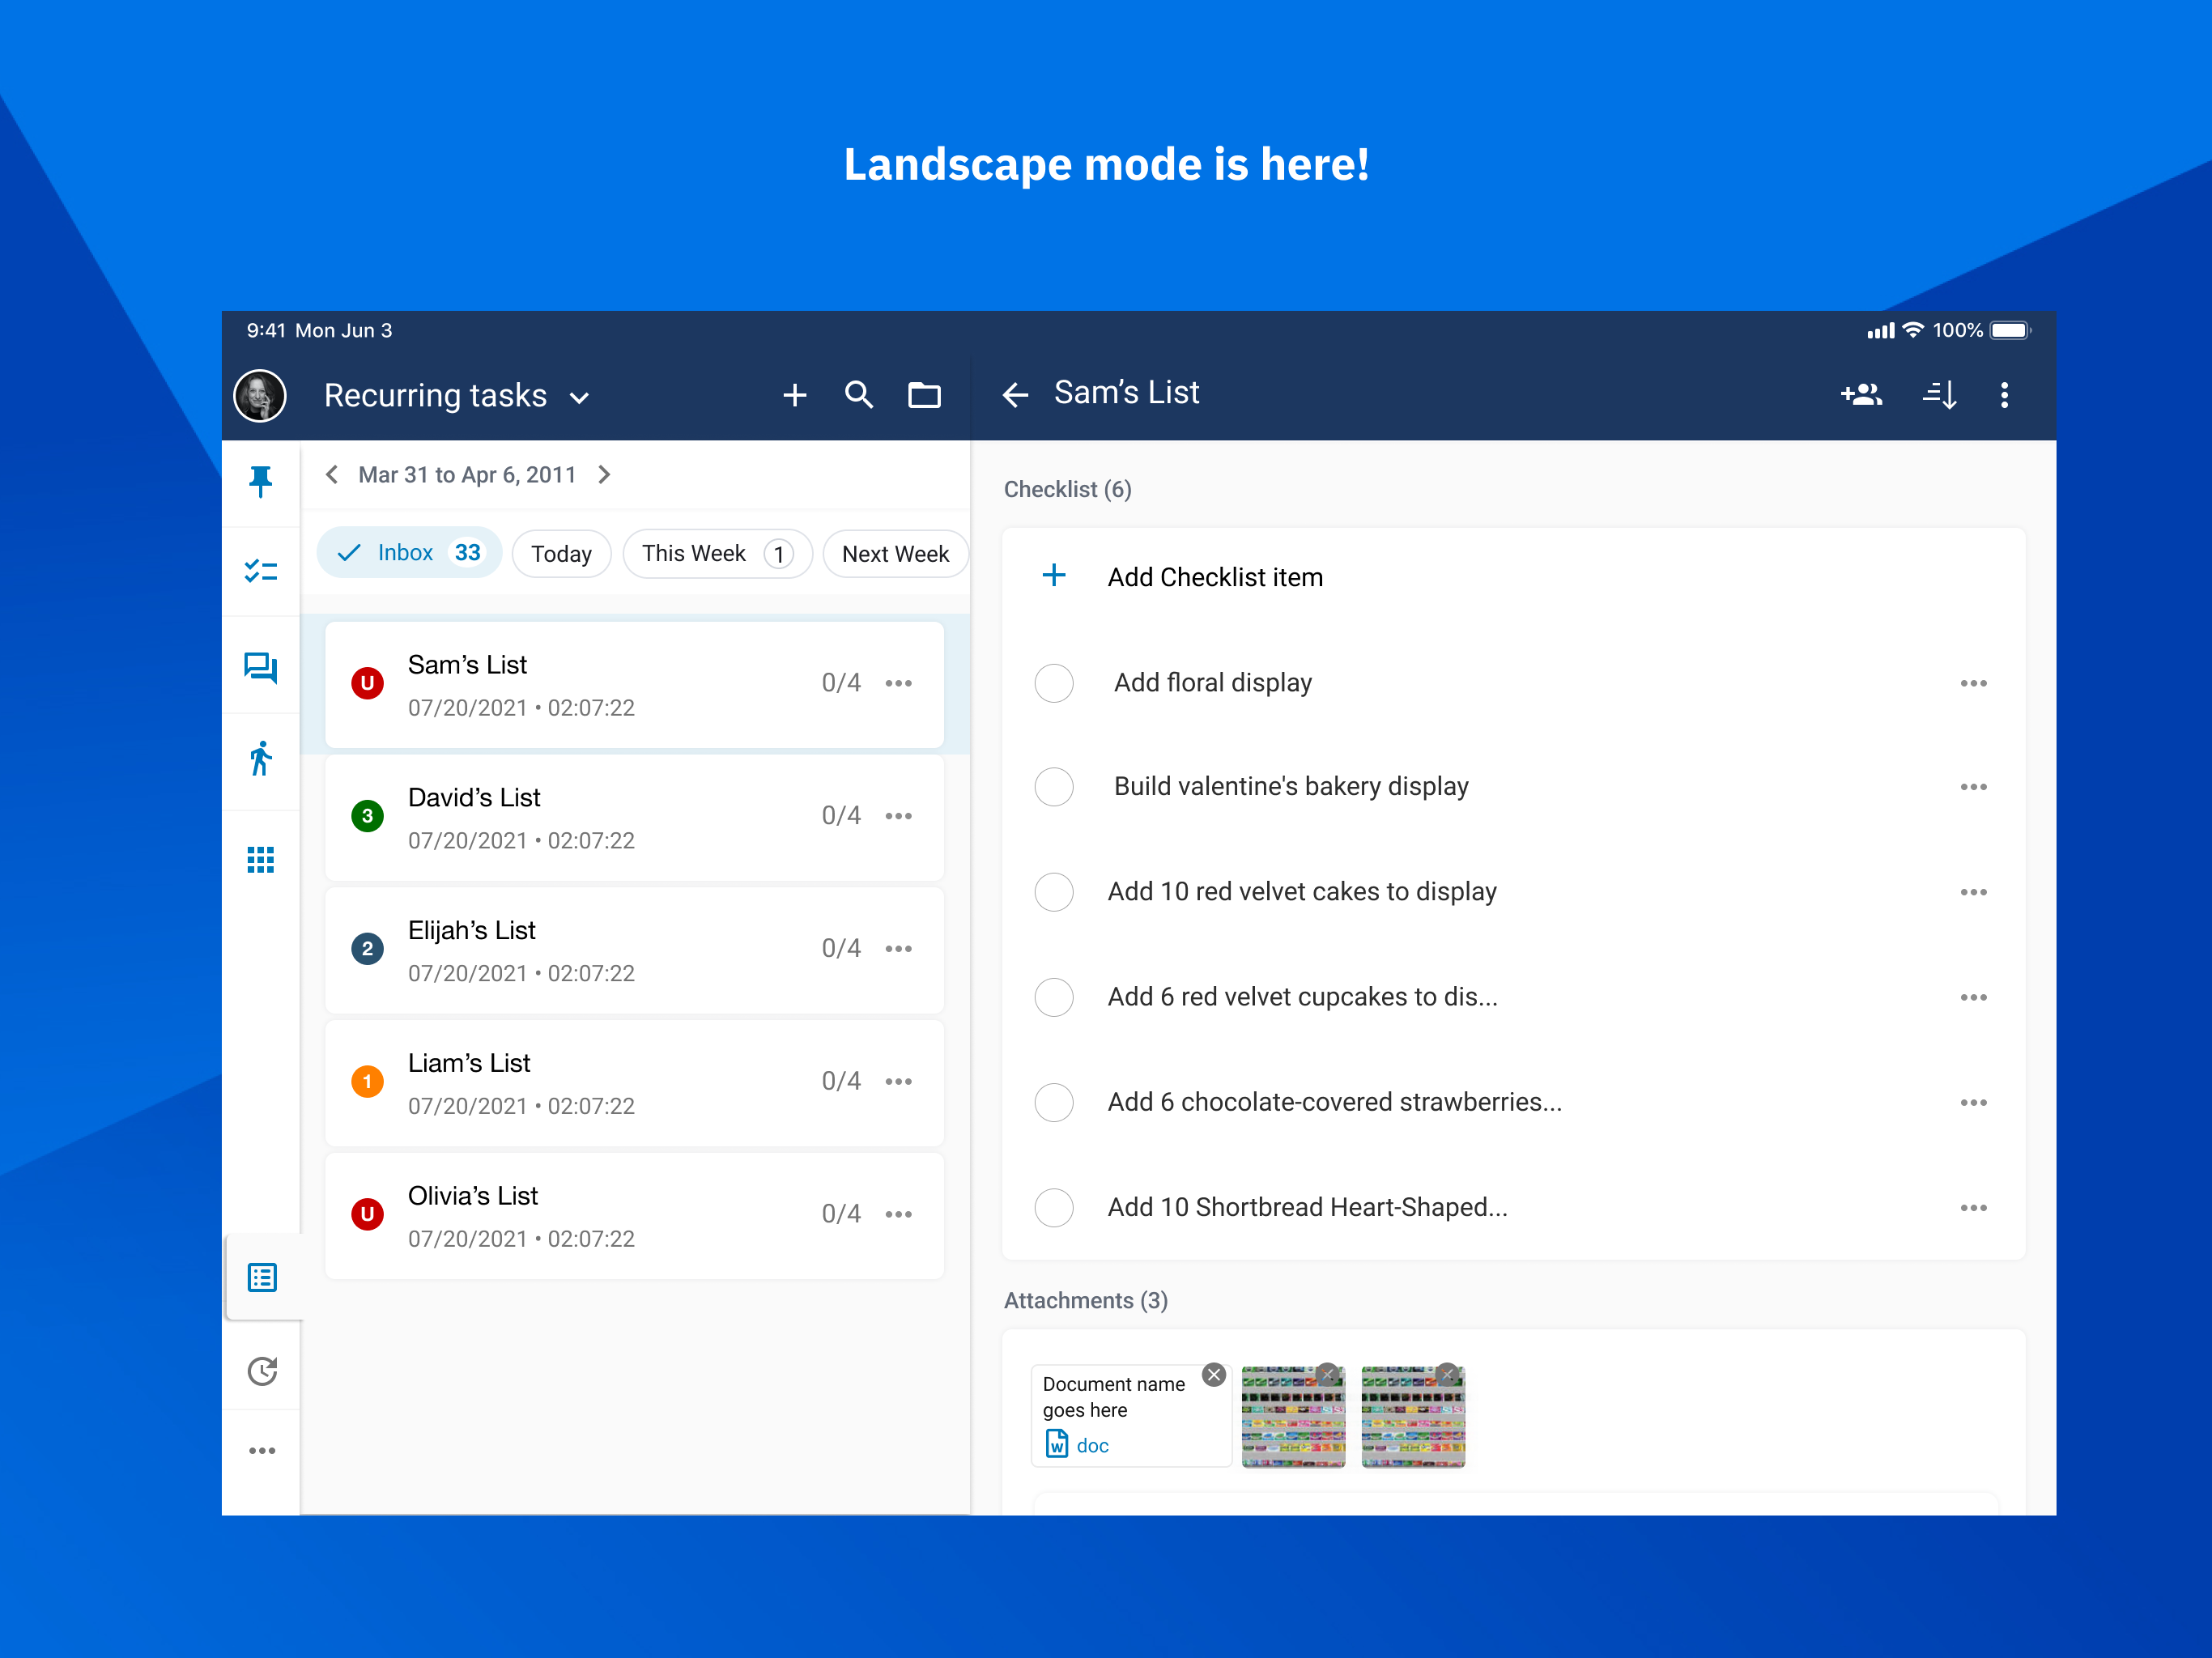The height and width of the screenshot is (1658, 2212).
Task: Open sidebar more options dots
Action: point(262,1450)
